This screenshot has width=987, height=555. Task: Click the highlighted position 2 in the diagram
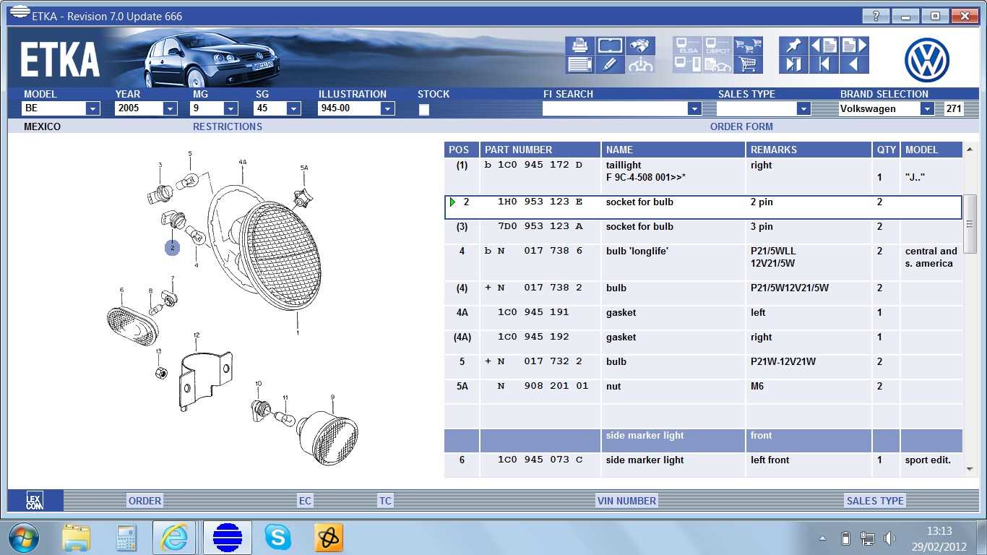click(172, 248)
